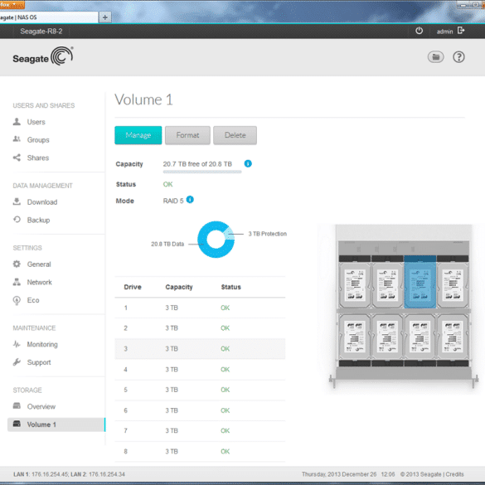Click the admin user label
Image resolution: width=485 pixels, height=485 pixels.
(444, 32)
